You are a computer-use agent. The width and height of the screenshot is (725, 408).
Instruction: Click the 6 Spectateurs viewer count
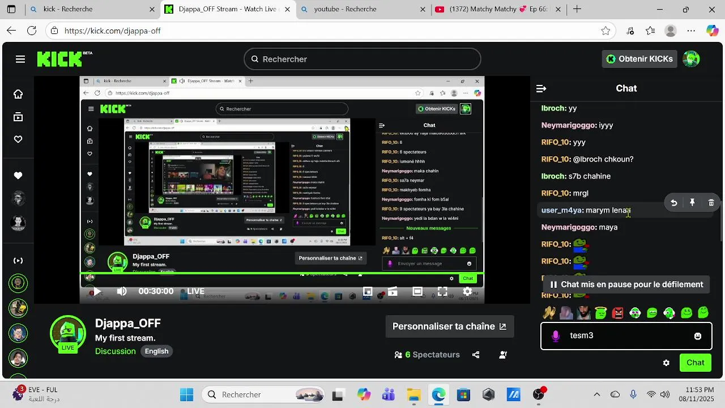pos(427,355)
